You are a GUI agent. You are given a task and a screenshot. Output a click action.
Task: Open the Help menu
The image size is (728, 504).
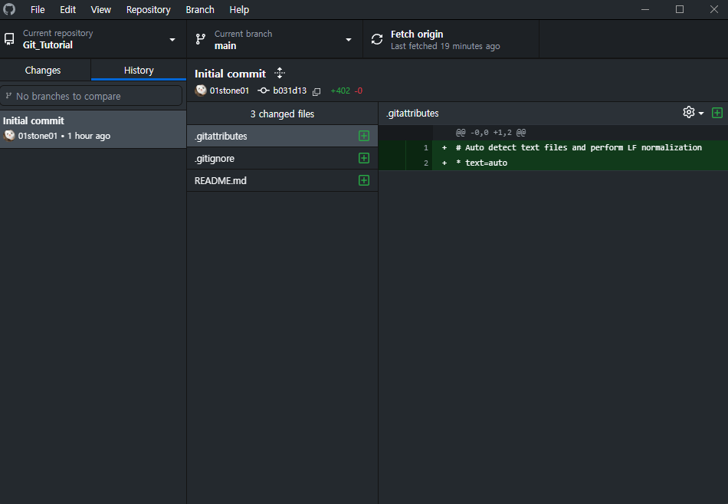tap(239, 10)
